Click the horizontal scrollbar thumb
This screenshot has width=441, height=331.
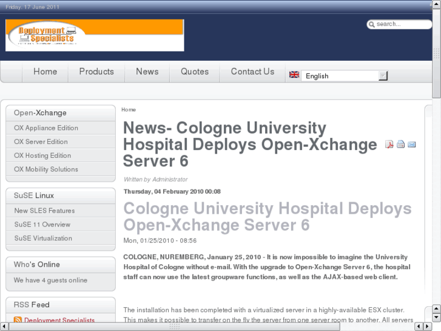pos(174,327)
